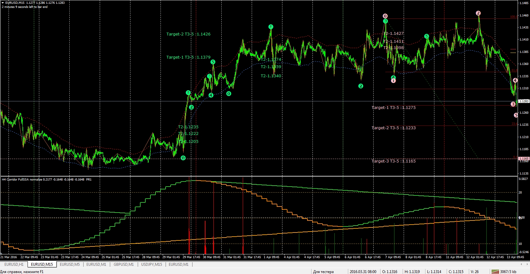The height and width of the screenshot is (274, 530).
Task: Select the Target-1 T3-5 :1.1275 label
Action: pos(394,108)
